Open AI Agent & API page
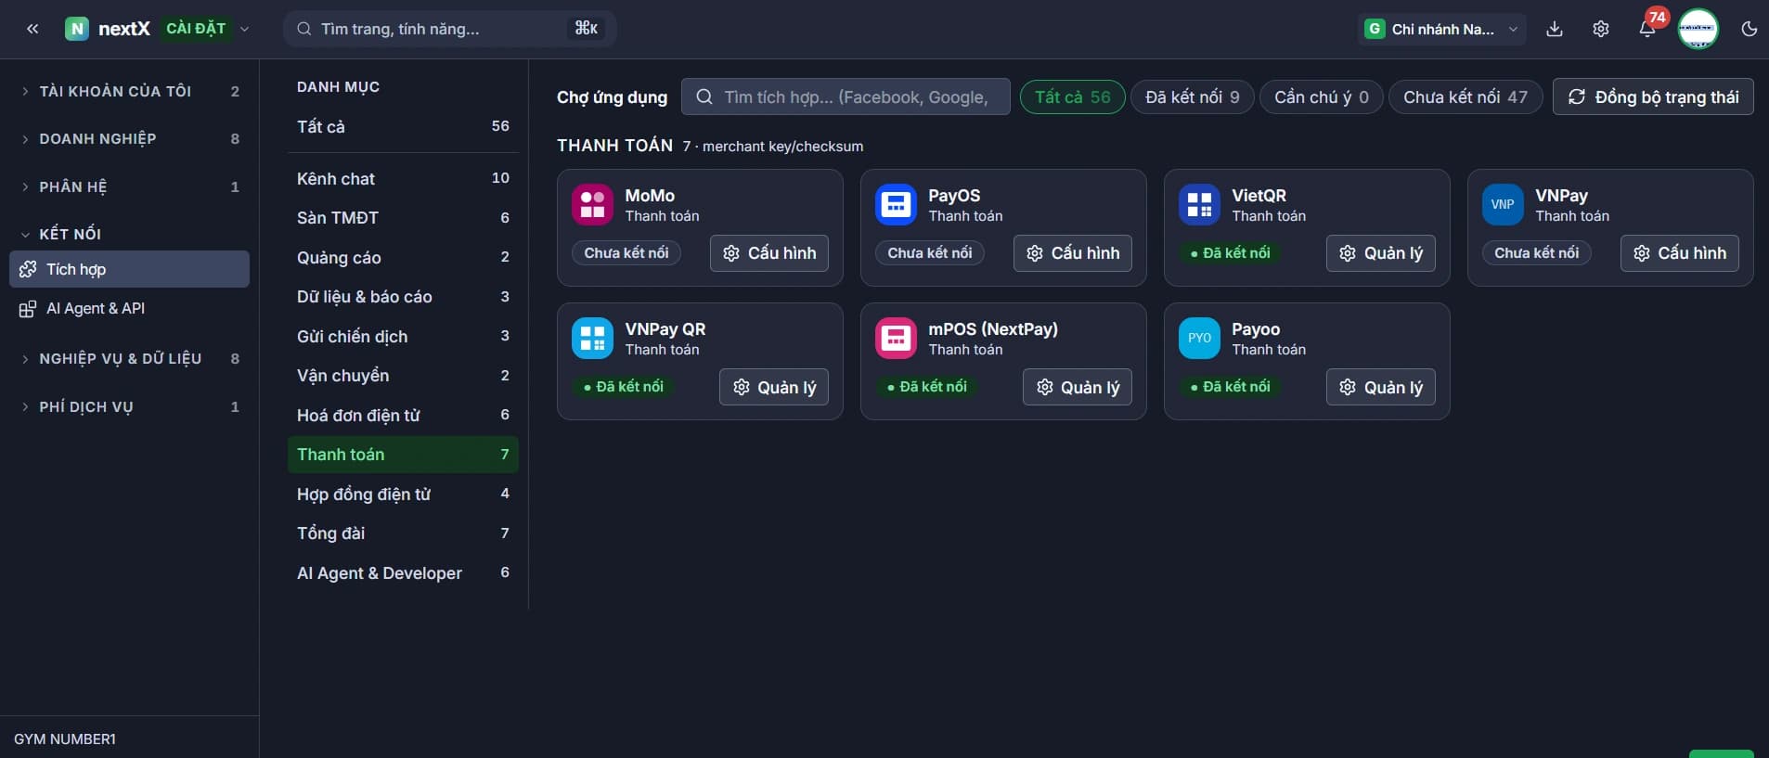Screen dimensions: 1769x758 coord(129,309)
